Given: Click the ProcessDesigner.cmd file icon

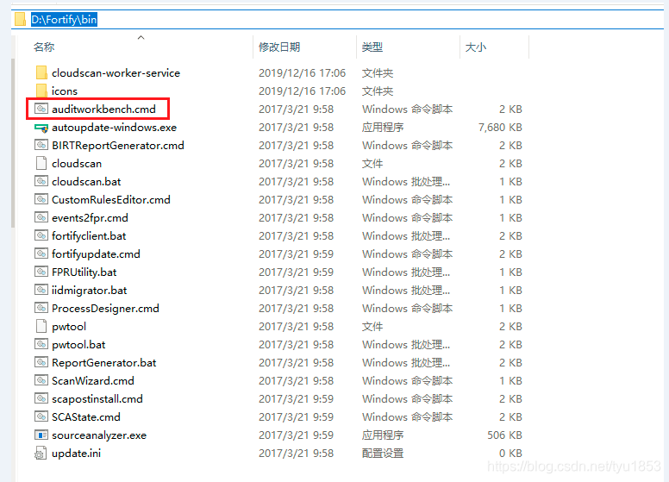Looking at the screenshot, I should point(41,308).
